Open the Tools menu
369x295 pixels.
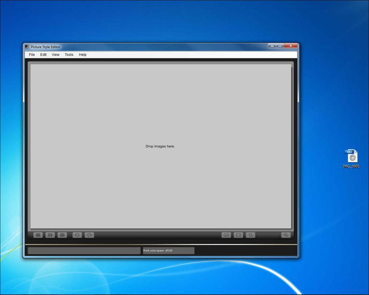pyautogui.click(x=69, y=55)
